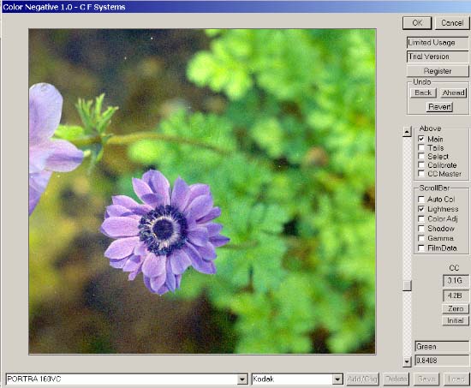Toggle the Main checkbox
Viewport: 471px width, 388px height.
(x=421, y=139)
